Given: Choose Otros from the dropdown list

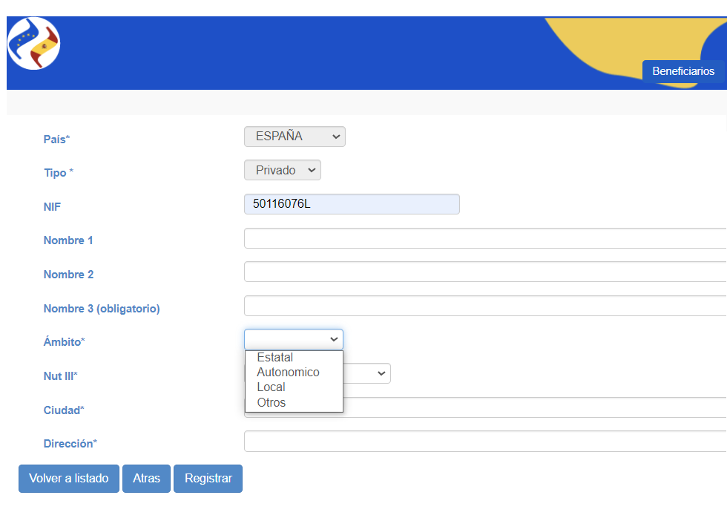Looking at the screenshot, I should tap(271, 403).
